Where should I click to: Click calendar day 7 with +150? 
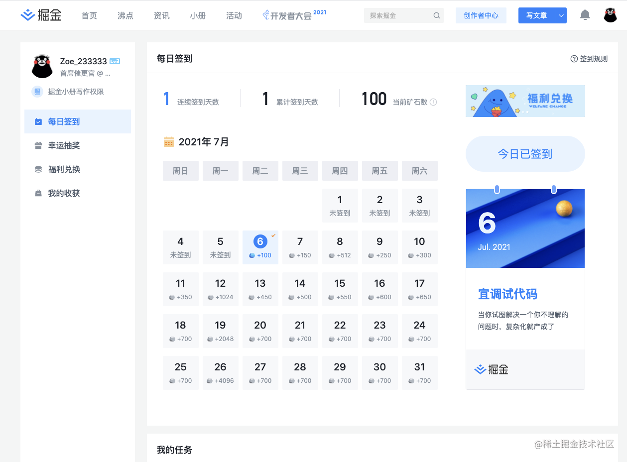click(300, 247)
